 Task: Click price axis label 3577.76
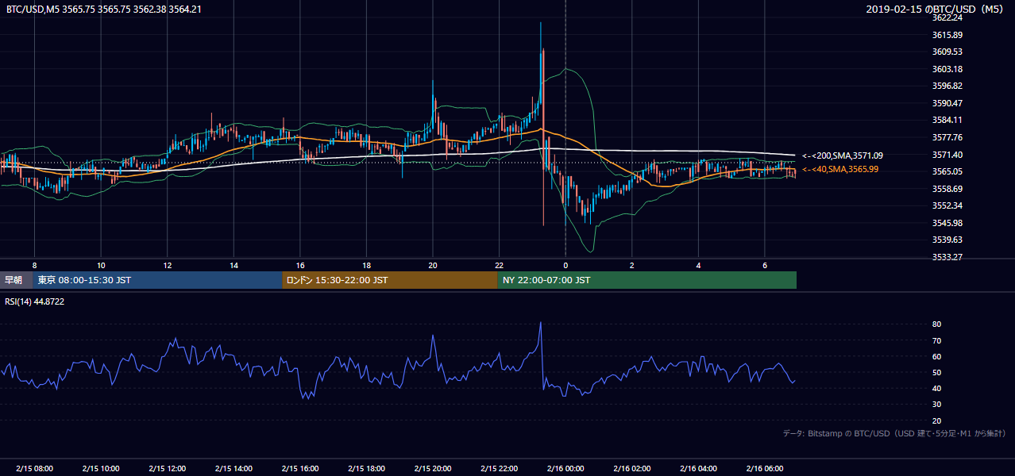tap(947, 137)
